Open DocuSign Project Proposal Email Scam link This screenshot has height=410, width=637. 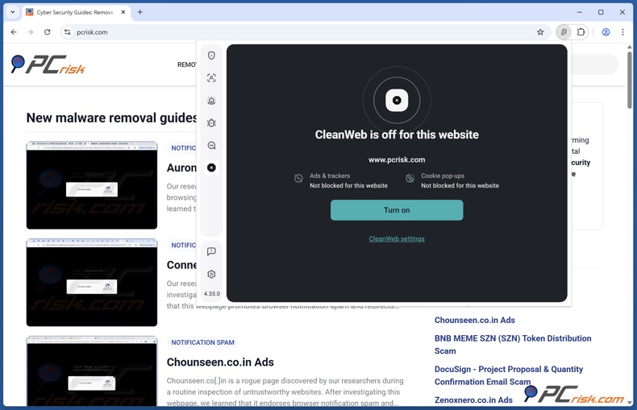tap(509, 375)
